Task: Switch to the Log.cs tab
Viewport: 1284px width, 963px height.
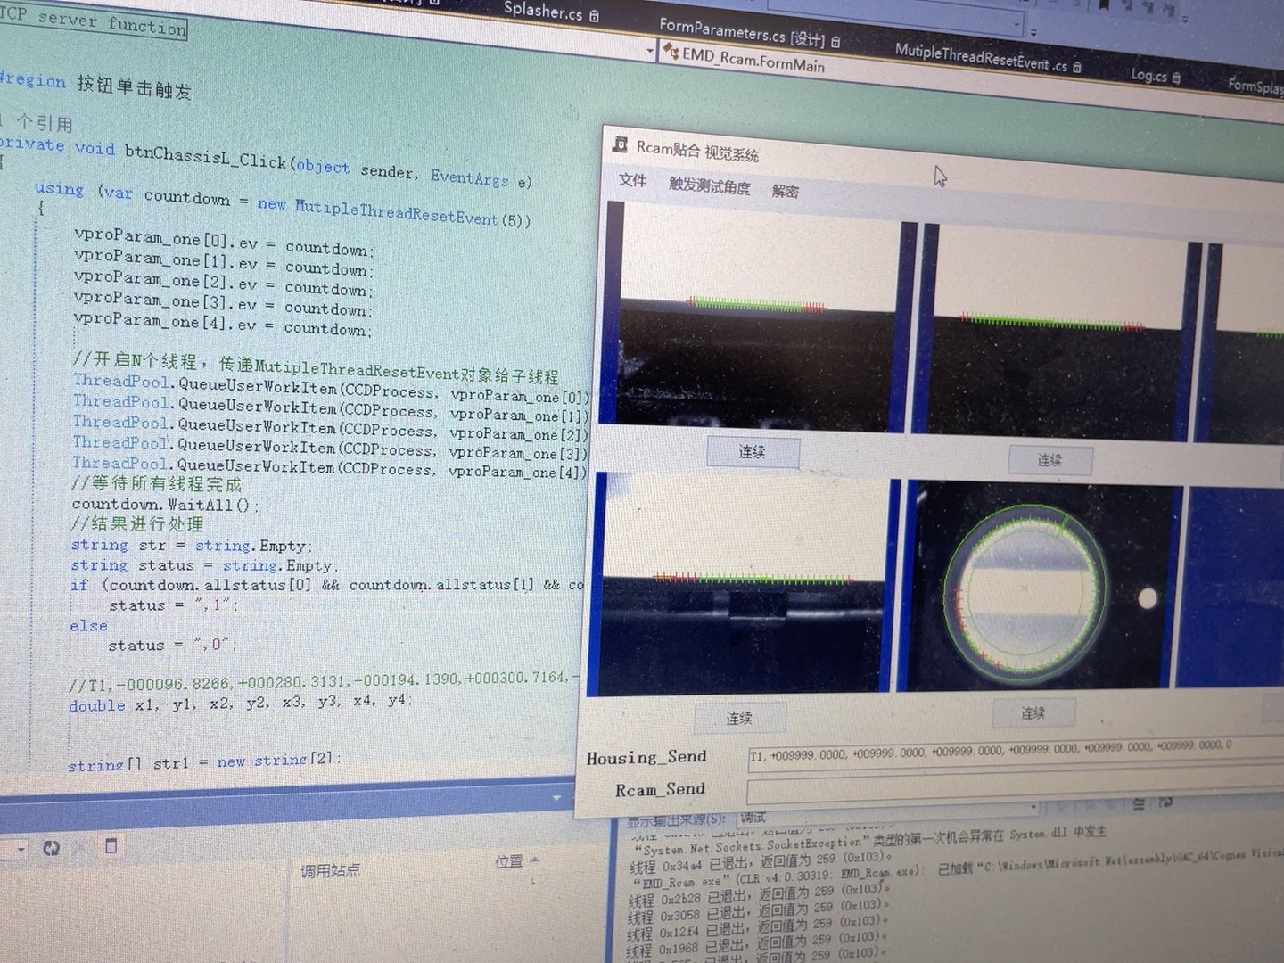Action: point(1156,76)
